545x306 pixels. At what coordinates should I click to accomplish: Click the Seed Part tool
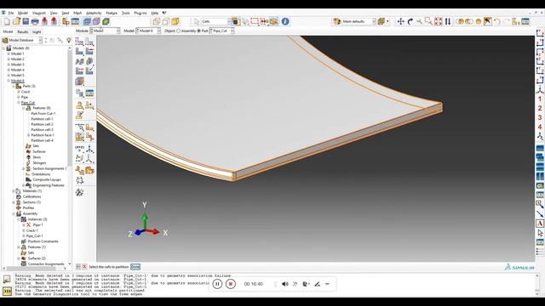click(x=79, y=42)
